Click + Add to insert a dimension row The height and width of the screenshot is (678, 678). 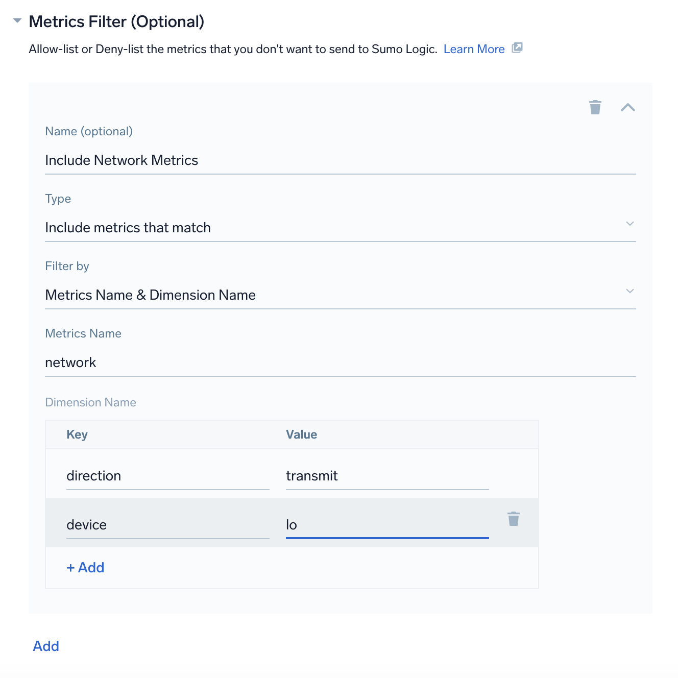click(85, 567)
